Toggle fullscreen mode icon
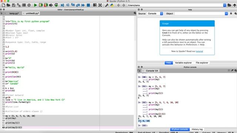The height and width of the screenshot is (133, 237). pyautogui.click(x=100, y=5)
